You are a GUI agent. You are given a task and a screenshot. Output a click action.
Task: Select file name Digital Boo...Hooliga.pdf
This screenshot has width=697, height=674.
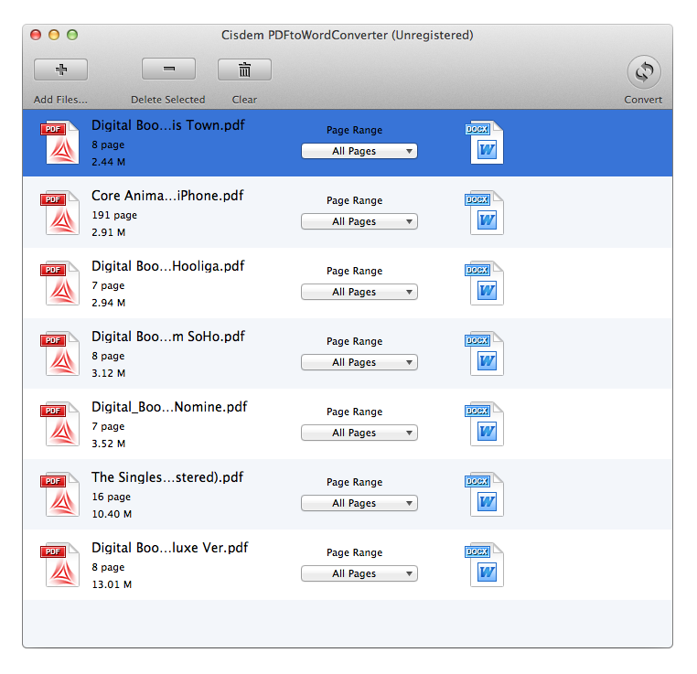(168, 266)
